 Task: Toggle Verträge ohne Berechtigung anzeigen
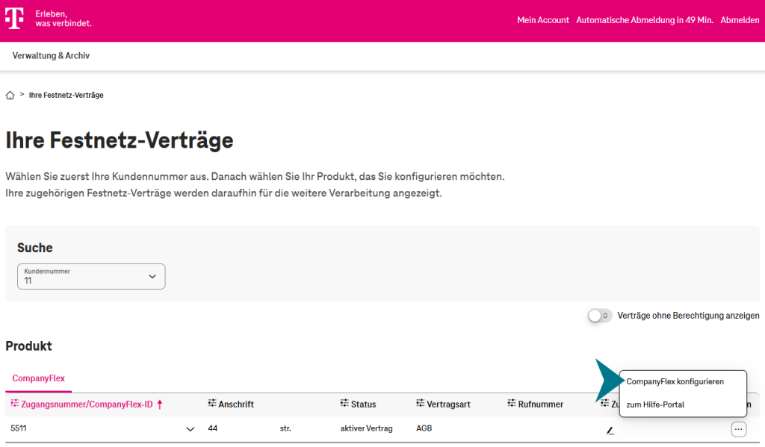point(598,316)
